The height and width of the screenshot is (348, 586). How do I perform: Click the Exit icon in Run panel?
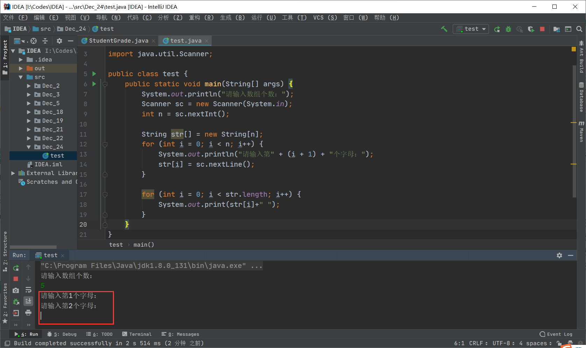pos(16,313)
